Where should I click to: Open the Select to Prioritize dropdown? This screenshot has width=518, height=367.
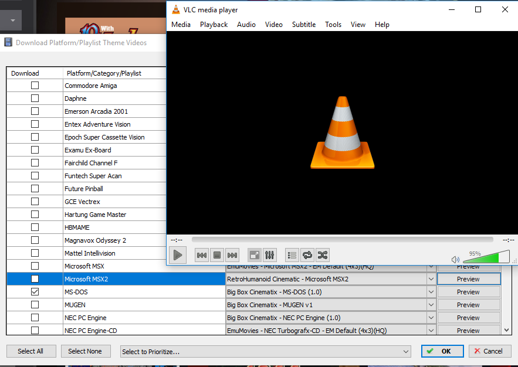(x=266, y=352)
